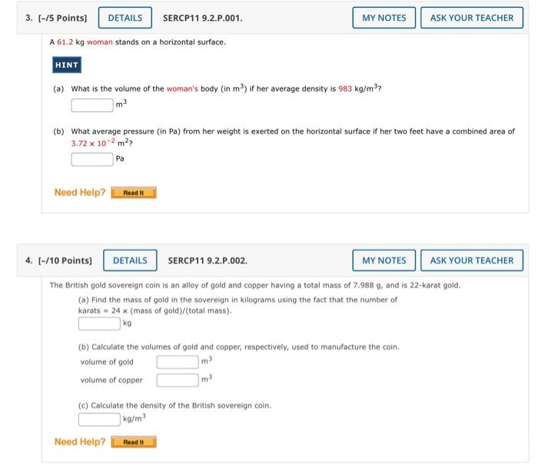Focus the sovereign coin density field
The height and width of the screenshot is (472, 538).
(99, 420)
